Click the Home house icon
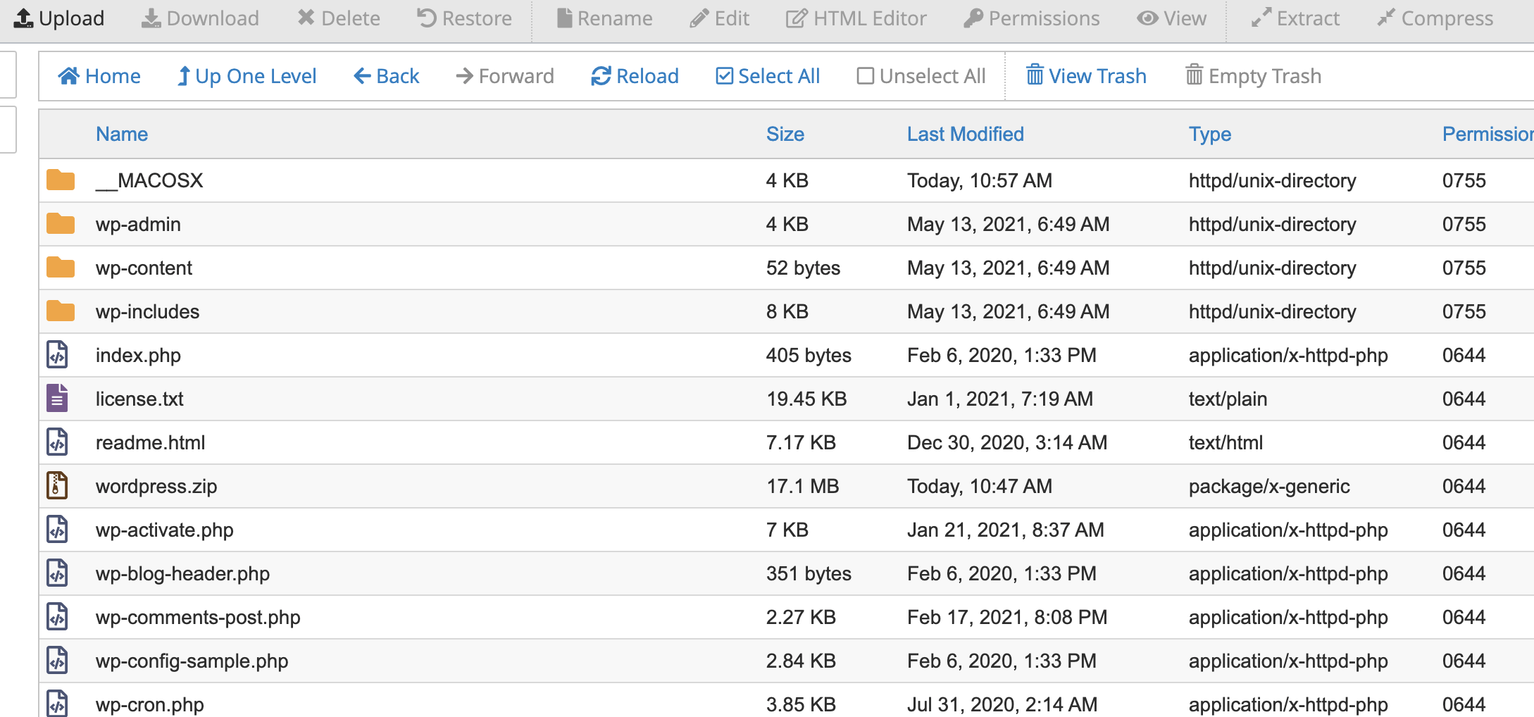 click(x=69, y=76)
